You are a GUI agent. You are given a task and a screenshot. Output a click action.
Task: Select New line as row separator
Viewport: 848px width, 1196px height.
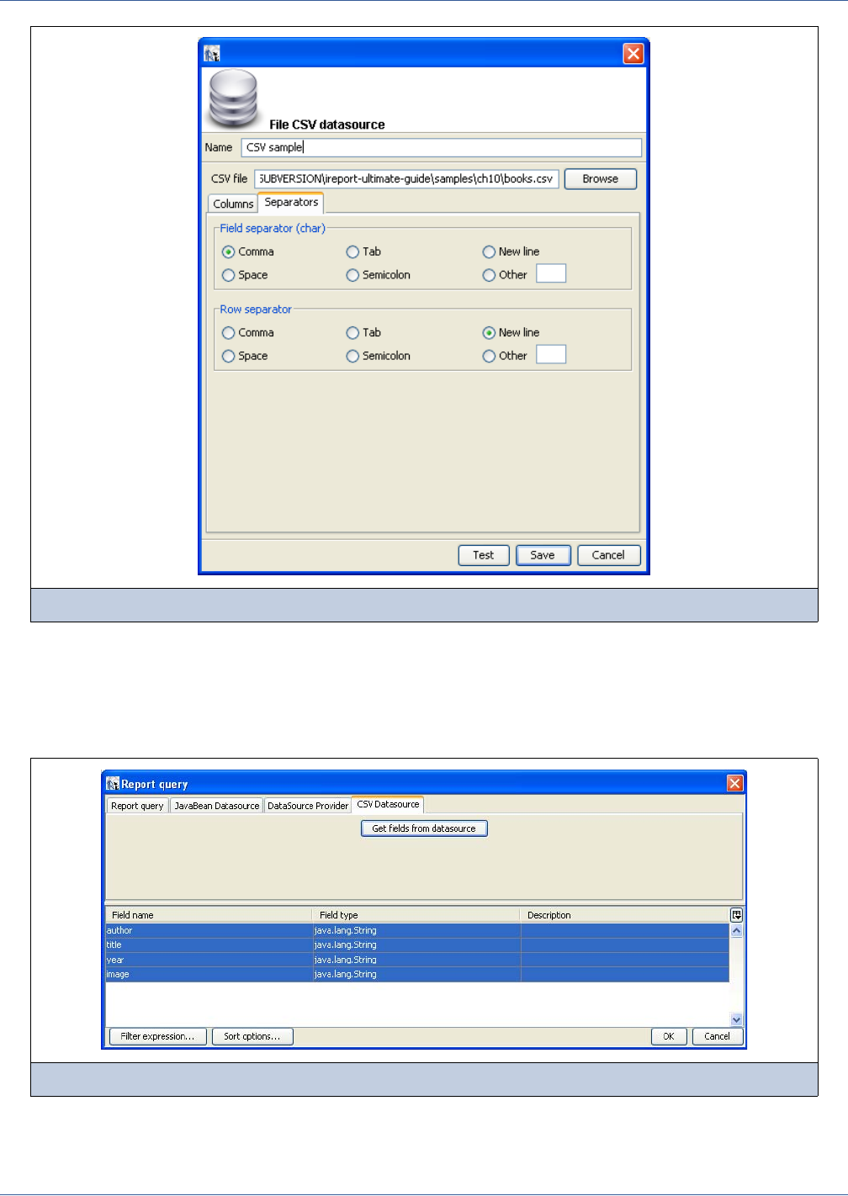coord(511,333)
